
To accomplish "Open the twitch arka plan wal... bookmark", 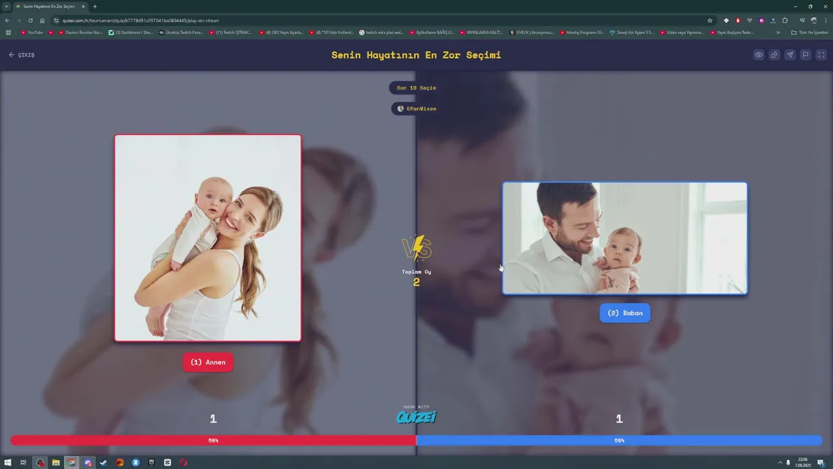I will tap(381, 32).
